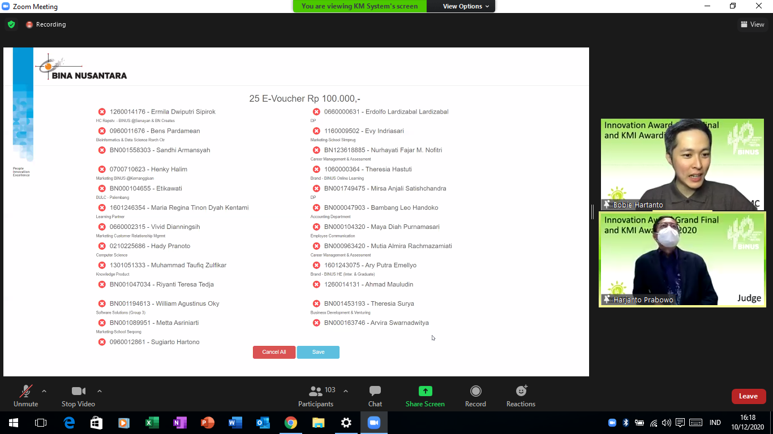773x434 pixels.
Task: Remove Ermila Dwiputri Sipirok with red X
Action: 102,112
